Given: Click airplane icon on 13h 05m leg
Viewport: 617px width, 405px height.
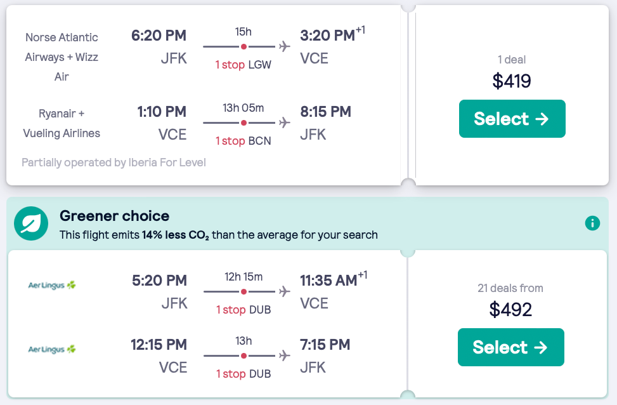Looking at the screenshot, I should coord(284,122).
